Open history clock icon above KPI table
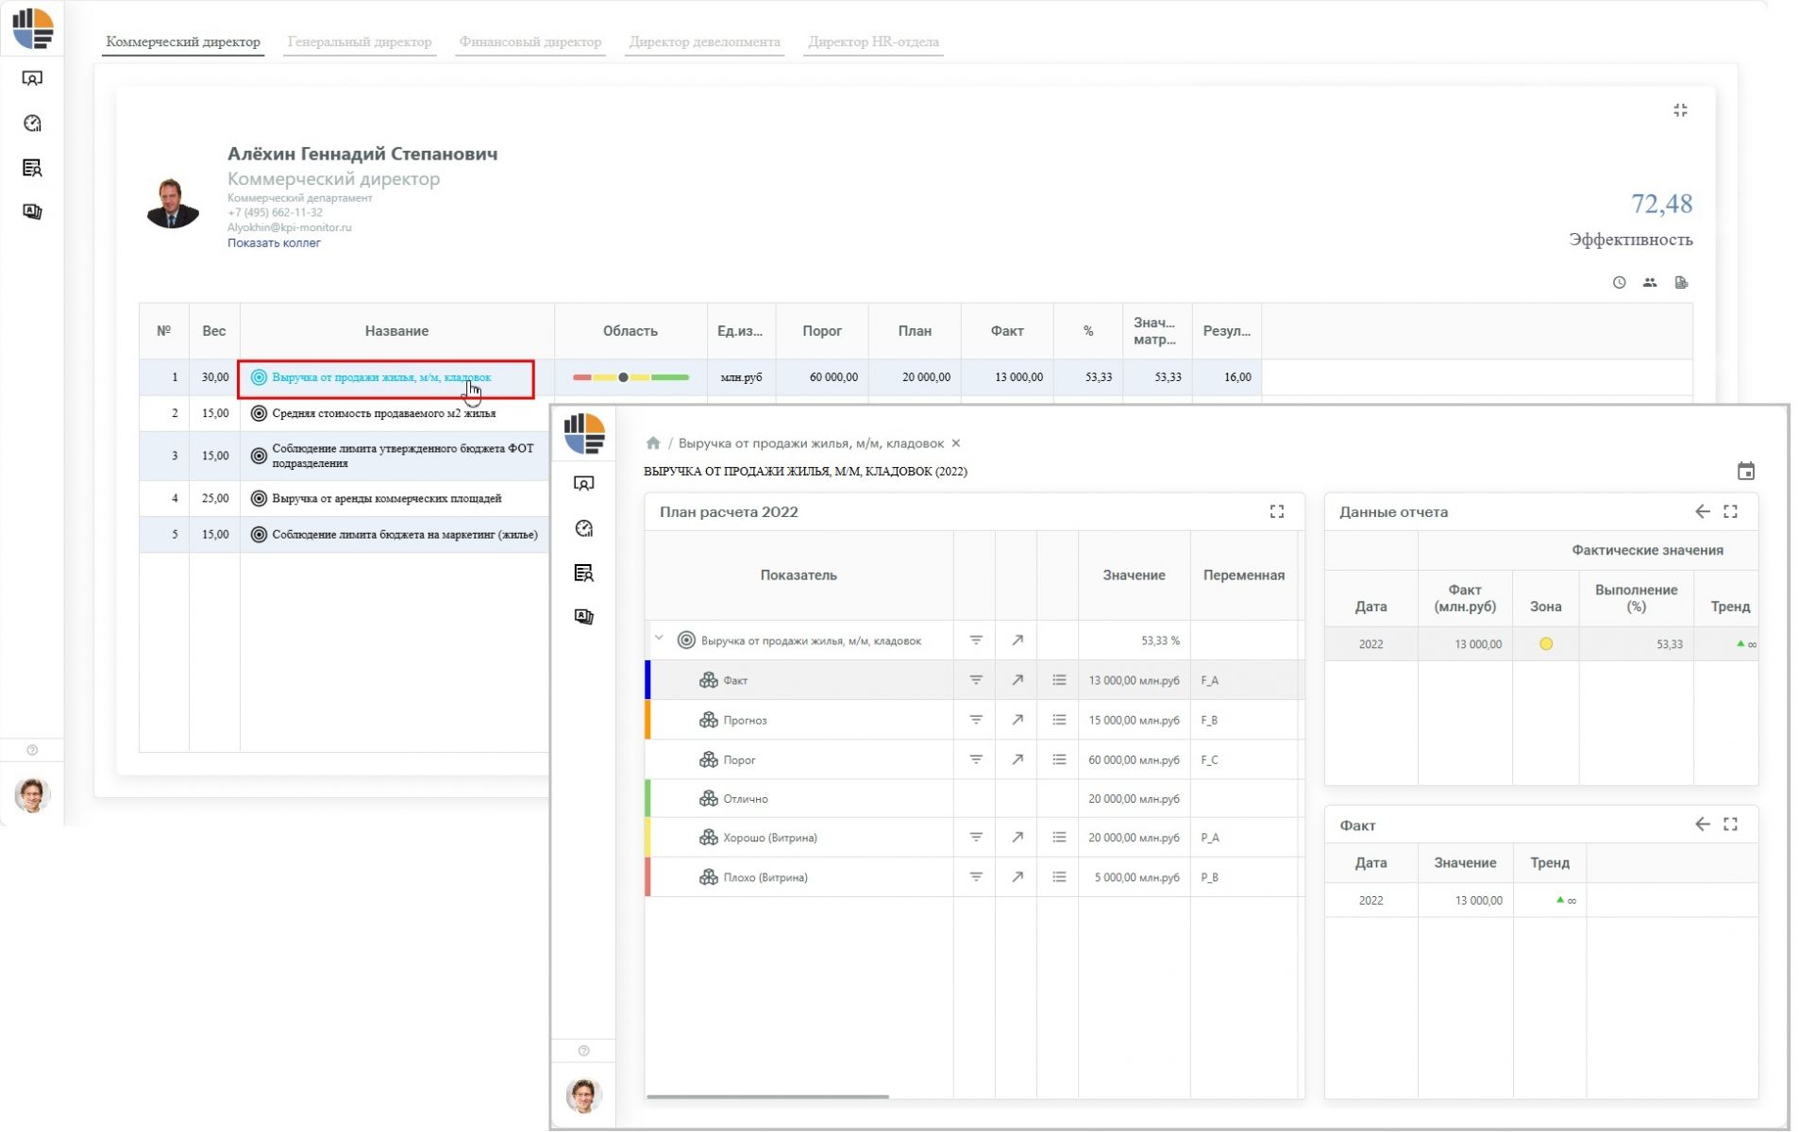The height and width of the screenshot is (1132, 1799). point(1619,282)
